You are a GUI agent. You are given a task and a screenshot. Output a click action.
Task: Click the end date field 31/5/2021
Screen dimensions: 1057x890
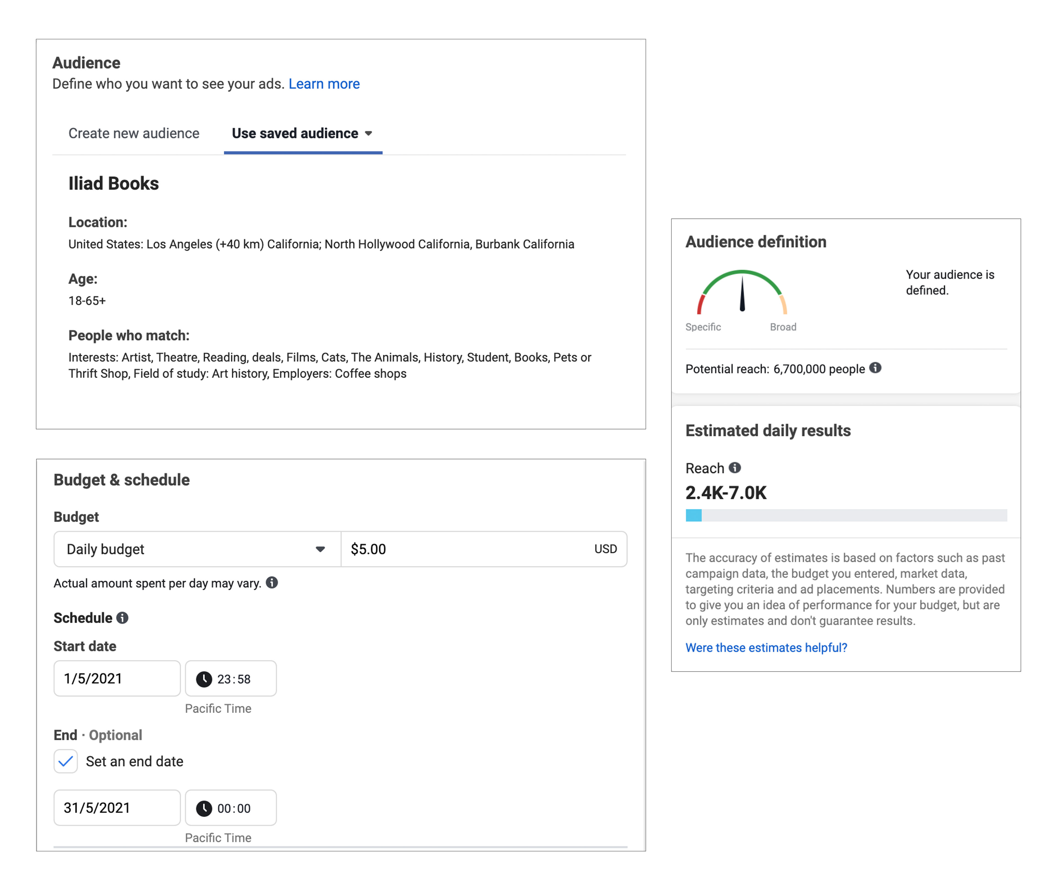point(117,808)
